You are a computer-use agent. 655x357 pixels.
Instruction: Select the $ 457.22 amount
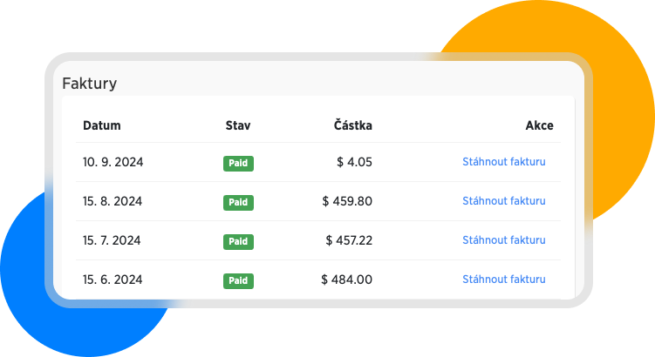[349, 240]
